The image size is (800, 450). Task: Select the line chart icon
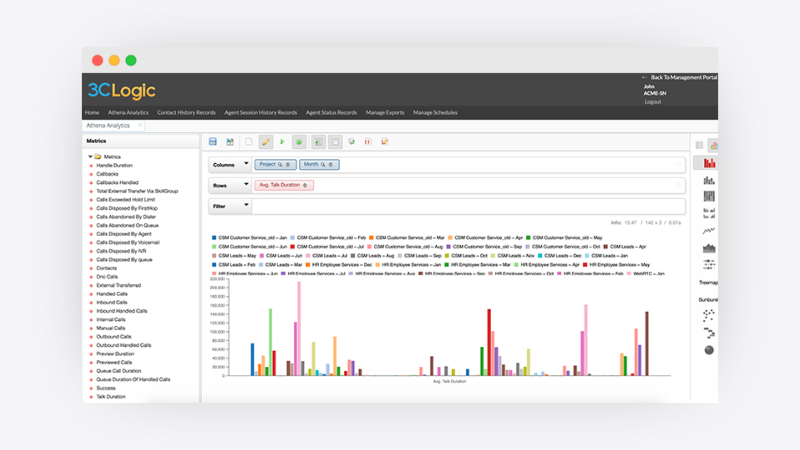click(x=709, y=230)
